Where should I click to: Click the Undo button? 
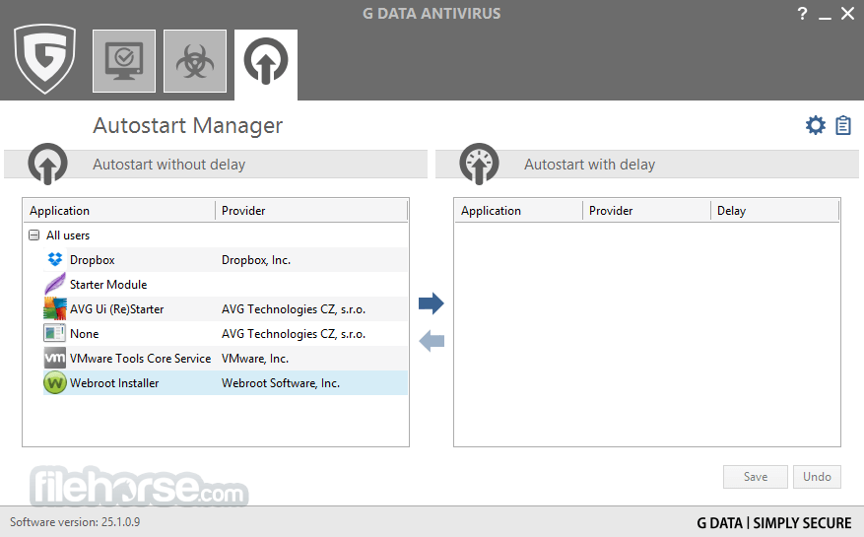click(x=817, y=477)
